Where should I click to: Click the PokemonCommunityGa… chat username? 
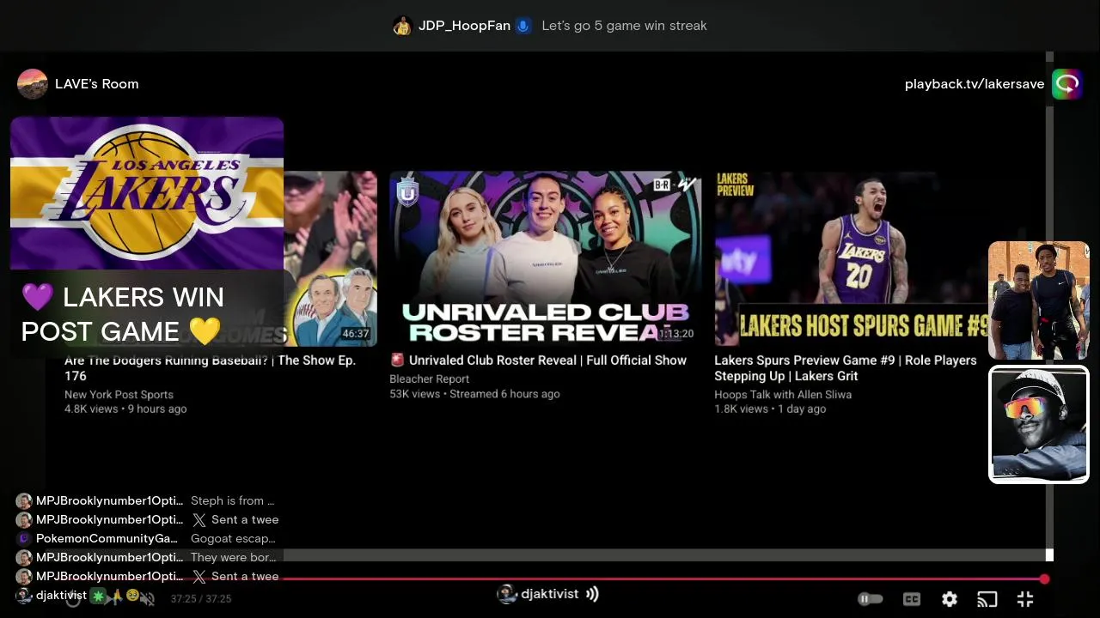(x=107, y=538)
